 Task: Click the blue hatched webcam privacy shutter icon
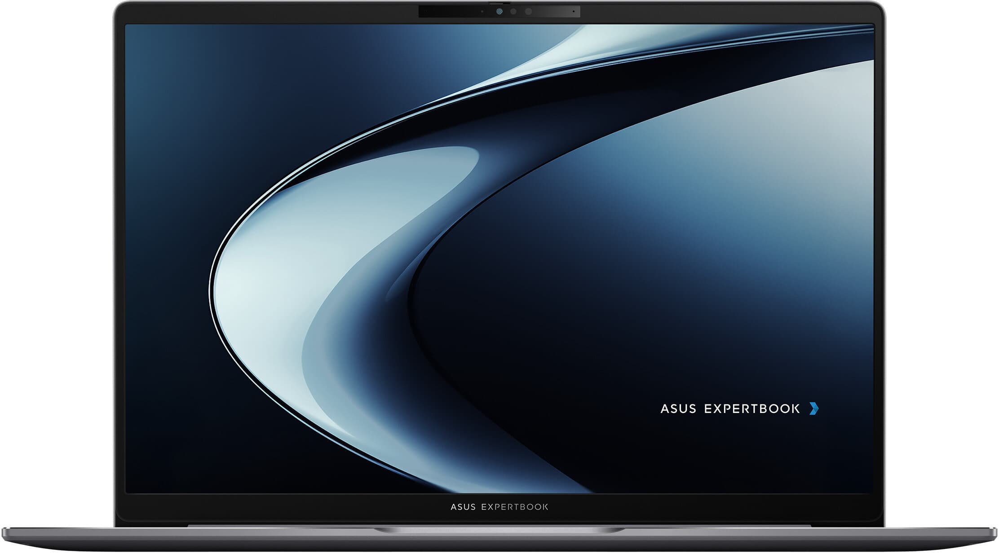tap(499, 11)
